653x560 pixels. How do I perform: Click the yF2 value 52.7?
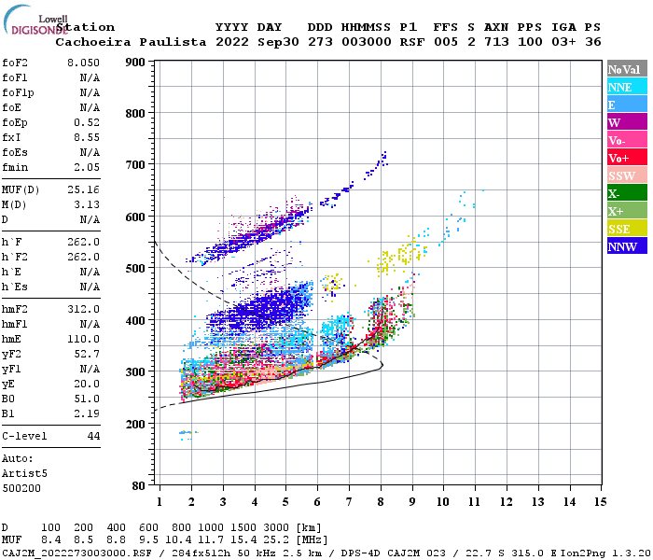coord(87,354)
